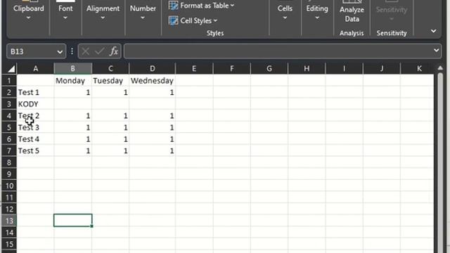The image size is (450, 253).
Task: Click the Name Box showing B13
Action: pyautogui.click(x=31, y=51)
